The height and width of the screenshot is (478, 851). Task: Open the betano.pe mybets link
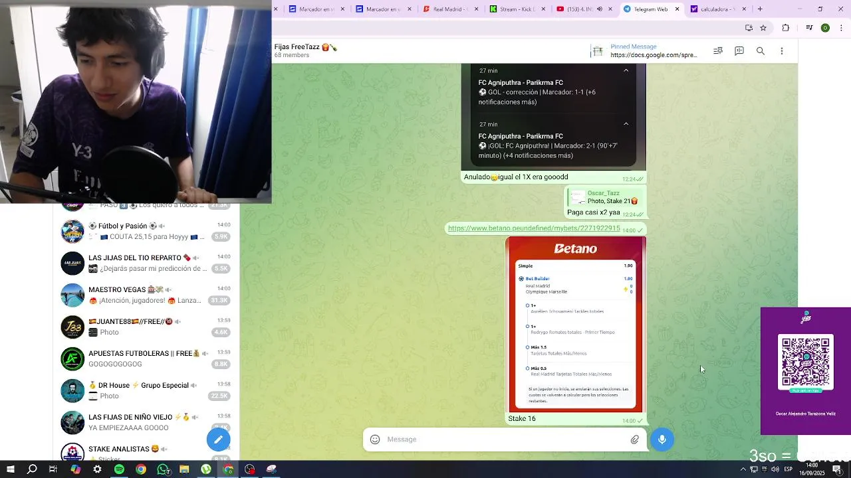534,228
